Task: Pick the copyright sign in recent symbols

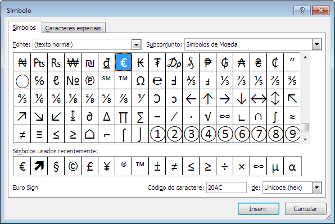Action: click(73, 166)
